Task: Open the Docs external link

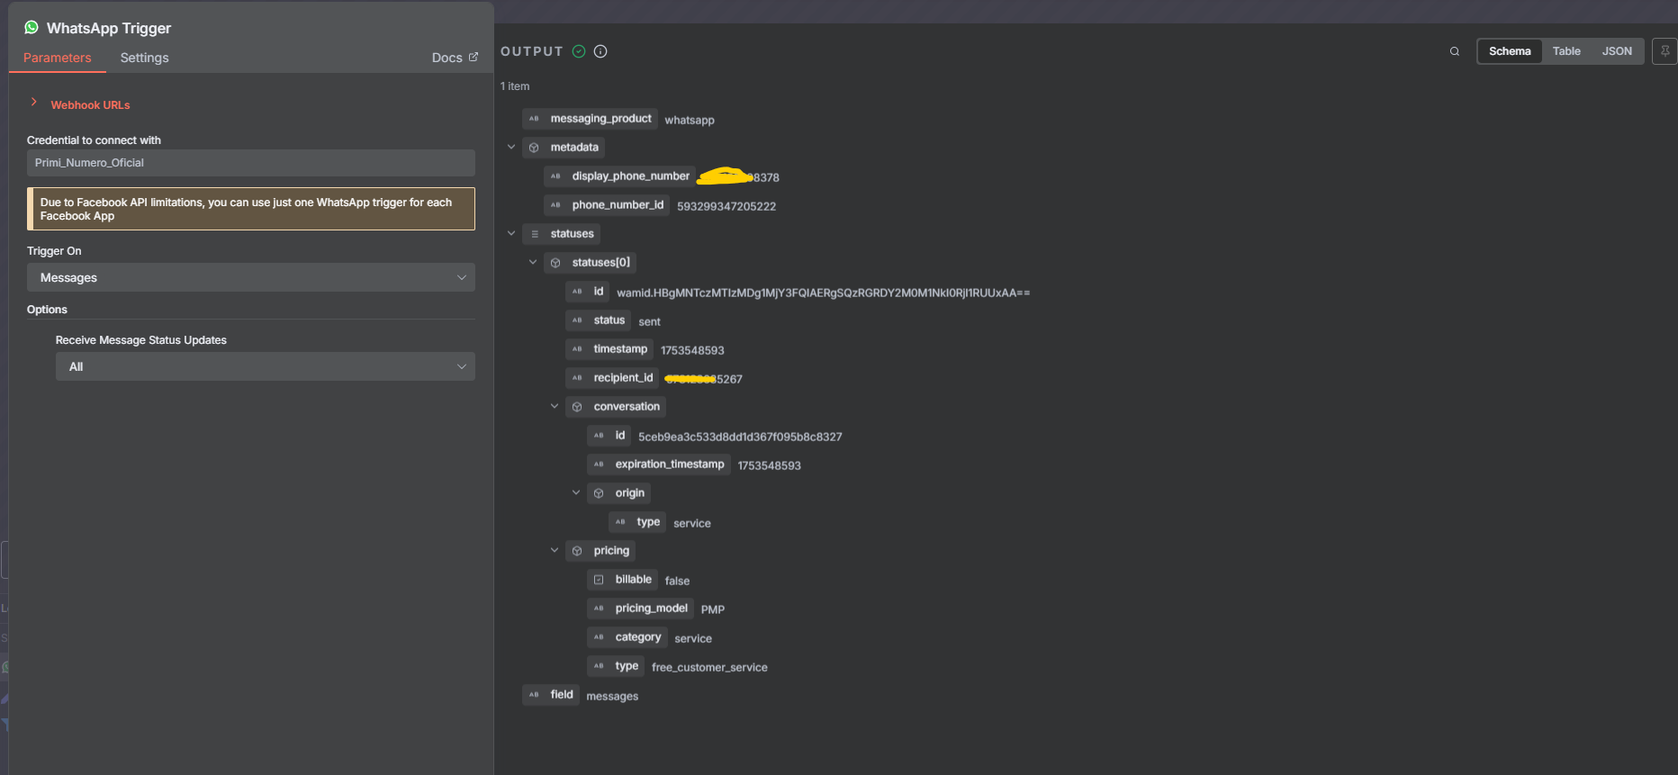Action: coord(455,58)
